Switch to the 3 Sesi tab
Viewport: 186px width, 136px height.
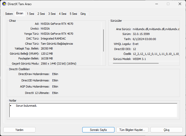(52, 14)
